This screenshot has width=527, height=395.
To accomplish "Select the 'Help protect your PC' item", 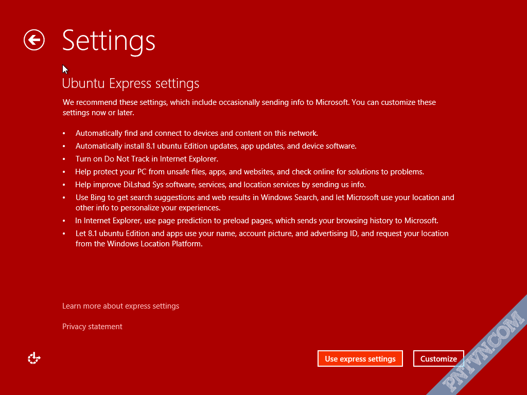I will (250, 172).
